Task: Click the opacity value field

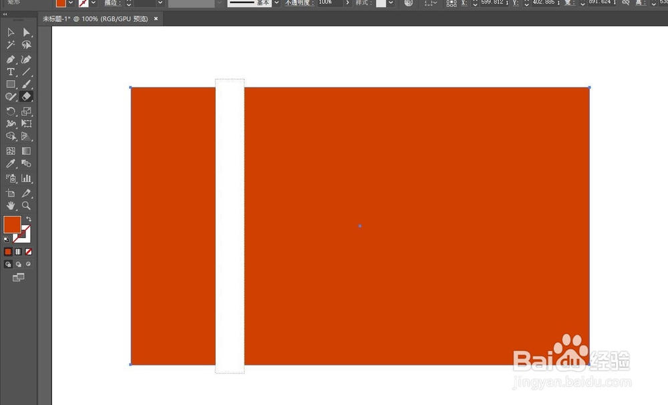Action: click(x=330, y=3)
